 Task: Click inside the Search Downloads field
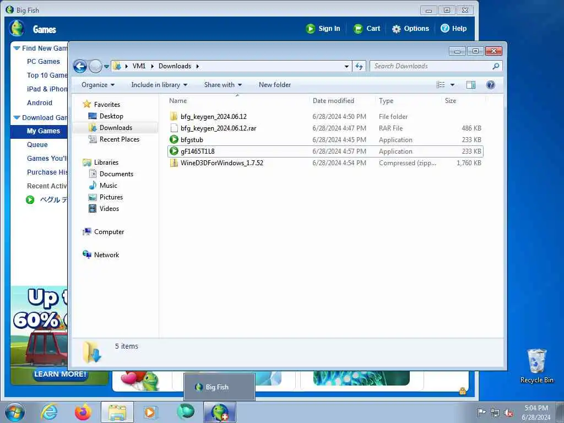pos(432,66)
